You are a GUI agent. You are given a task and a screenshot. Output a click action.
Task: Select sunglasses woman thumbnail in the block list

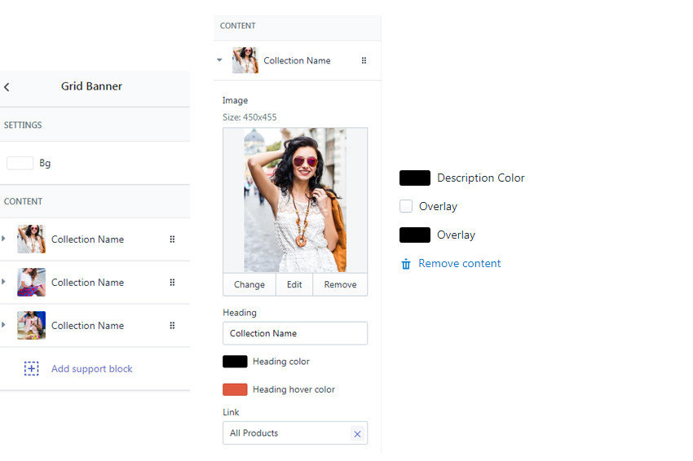tap(31, 239)
